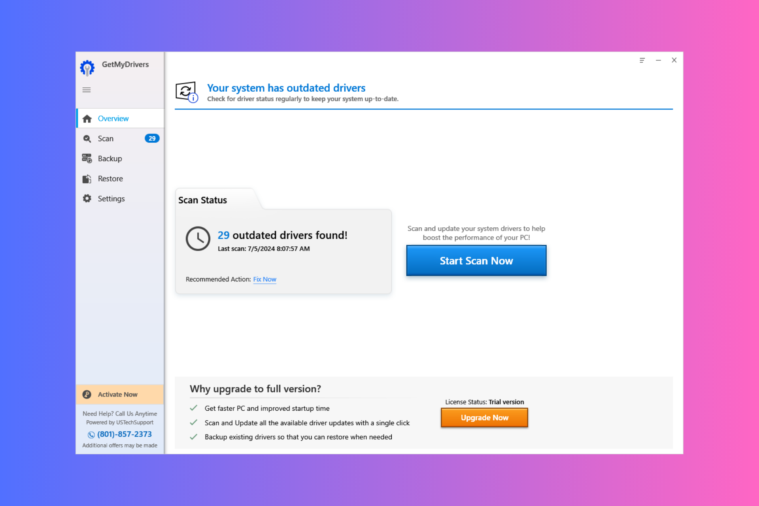Click the 'Recommended Action:' label

[x=218, y=279]
